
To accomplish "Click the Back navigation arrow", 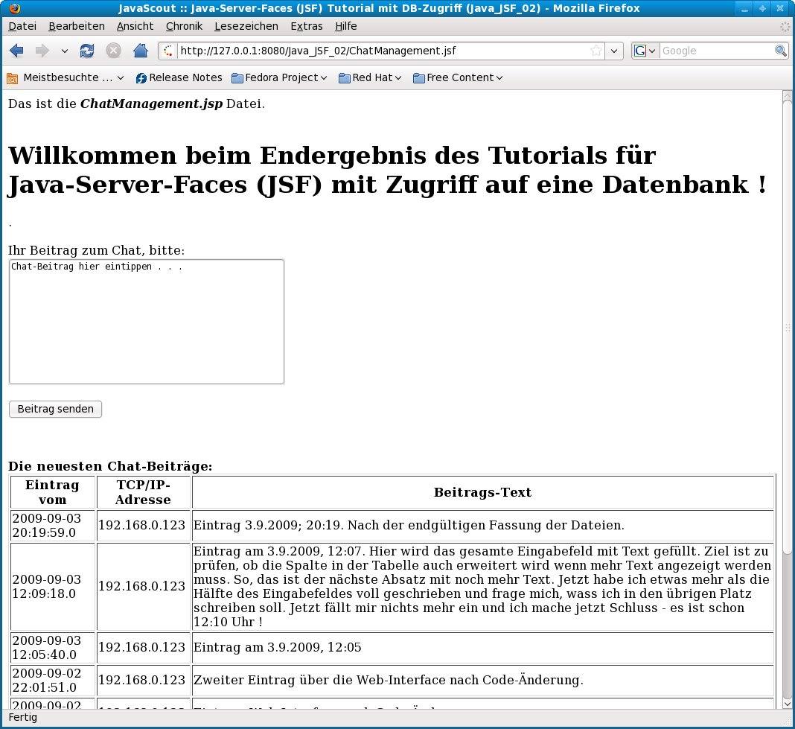I will (16, 51).
